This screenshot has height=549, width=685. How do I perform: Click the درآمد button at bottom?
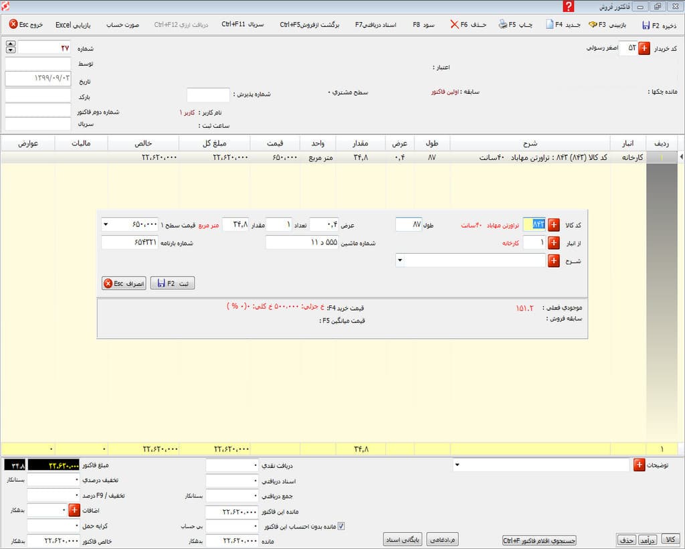point(648,540)
